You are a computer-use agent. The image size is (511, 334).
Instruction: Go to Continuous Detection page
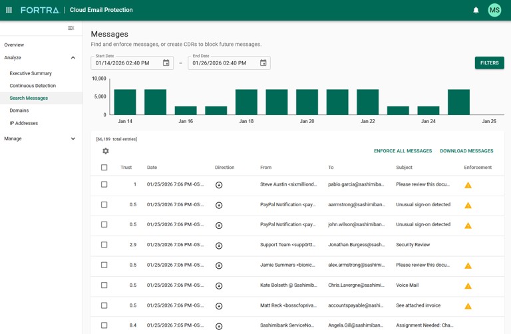click(x=33, y=86)
